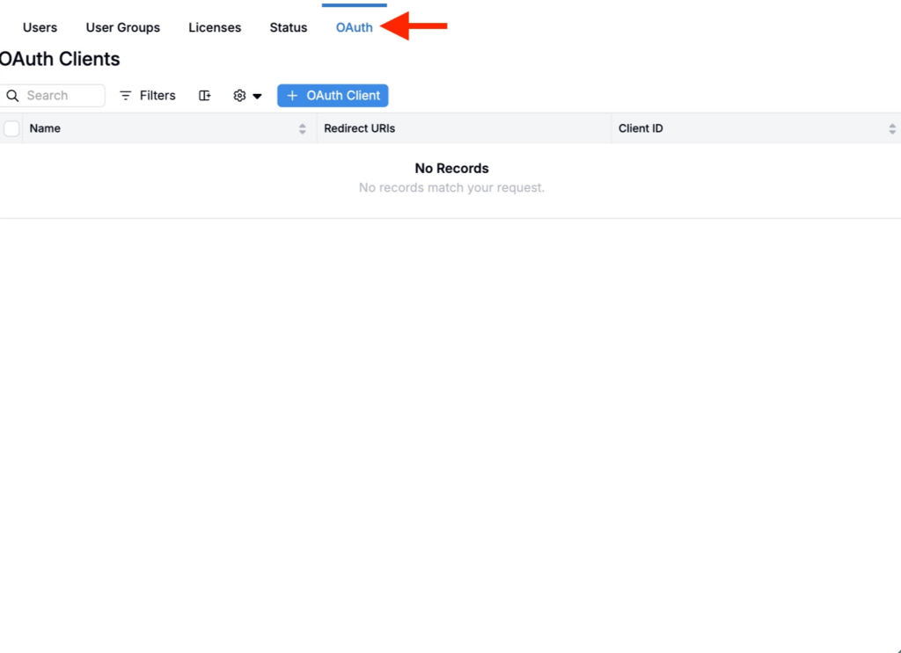Tick the select-all checkbox in table header
This screenshot has height=653, width=901.
click(x=11, y=128)
